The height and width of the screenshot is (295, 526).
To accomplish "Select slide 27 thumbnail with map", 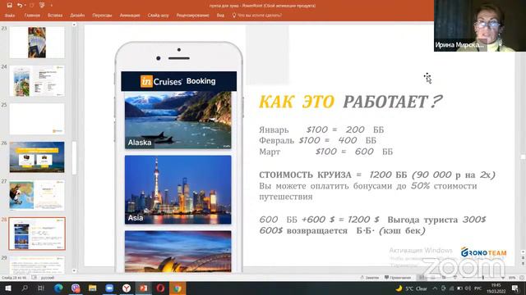I will click(37, 195).
